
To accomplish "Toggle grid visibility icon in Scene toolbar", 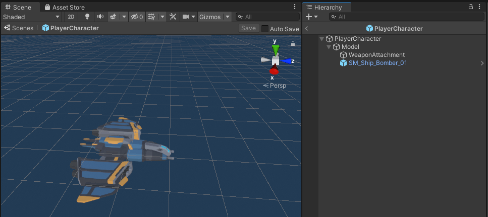I will [x=151, y=17].
